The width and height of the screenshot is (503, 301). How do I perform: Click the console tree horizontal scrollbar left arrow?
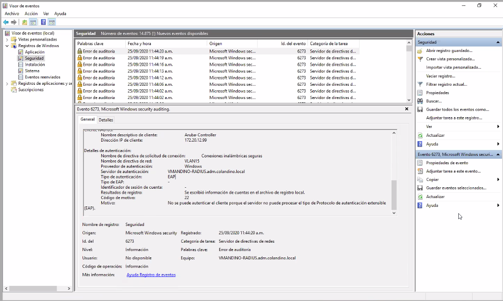click(x=6, y=289)
